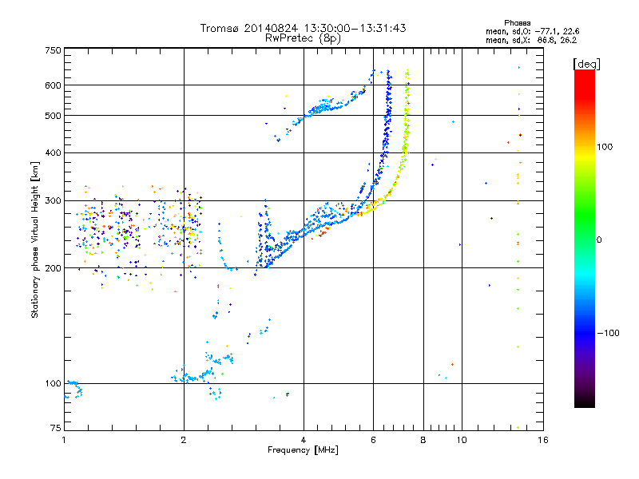Image resolution: width=639 pixels, height=479 pixels.
Task: Click colorbar tick label '0'
Action: click(x=599, y=239)
